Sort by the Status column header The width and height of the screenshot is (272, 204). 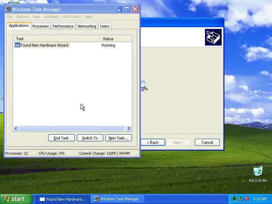point(115,39)
